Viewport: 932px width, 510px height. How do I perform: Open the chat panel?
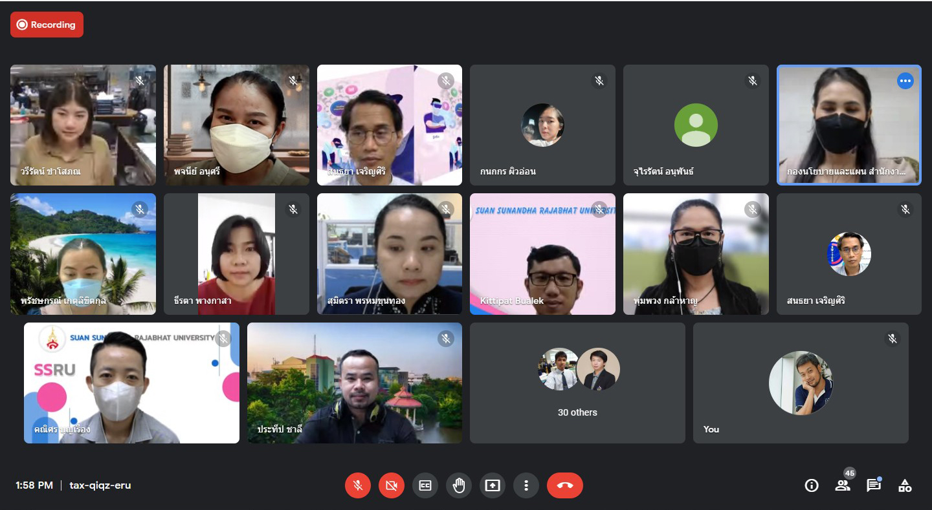click(x=873, y=485)
